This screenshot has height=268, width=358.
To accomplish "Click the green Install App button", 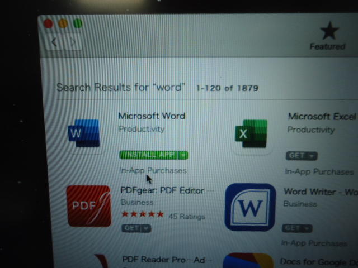I will [149, 155].
